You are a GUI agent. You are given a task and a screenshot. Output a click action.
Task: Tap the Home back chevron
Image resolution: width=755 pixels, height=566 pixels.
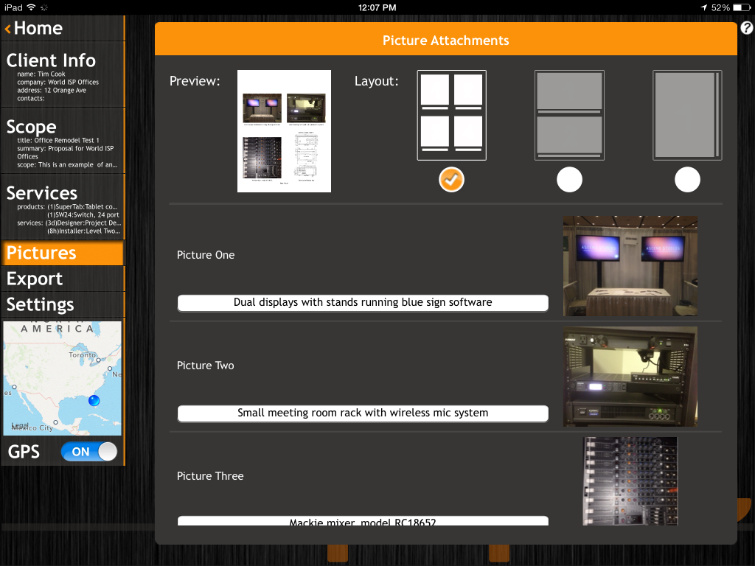[x=8, y=29]
